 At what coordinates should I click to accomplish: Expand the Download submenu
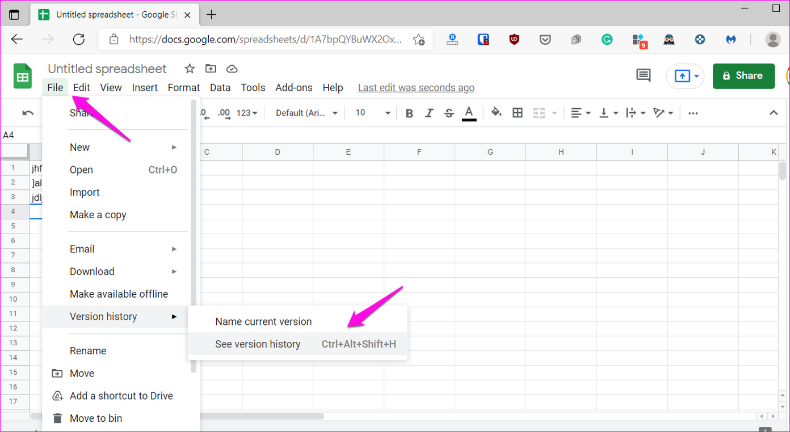(121, 272)
